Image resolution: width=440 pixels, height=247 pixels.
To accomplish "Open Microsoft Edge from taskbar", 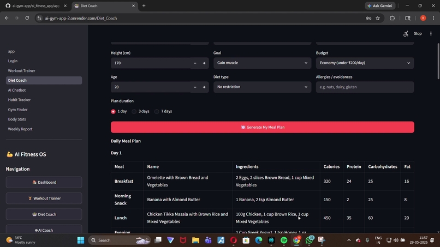I will click(x=259, y=240).
